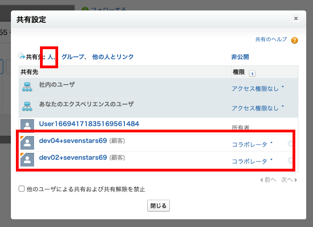313x227 pixels.
Task: Remove dev04+sevenstars69 from sharing list
Action: point(290,144)
